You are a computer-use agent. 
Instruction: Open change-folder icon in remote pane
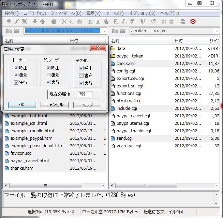pyautogui.click(x=123, y=31)
